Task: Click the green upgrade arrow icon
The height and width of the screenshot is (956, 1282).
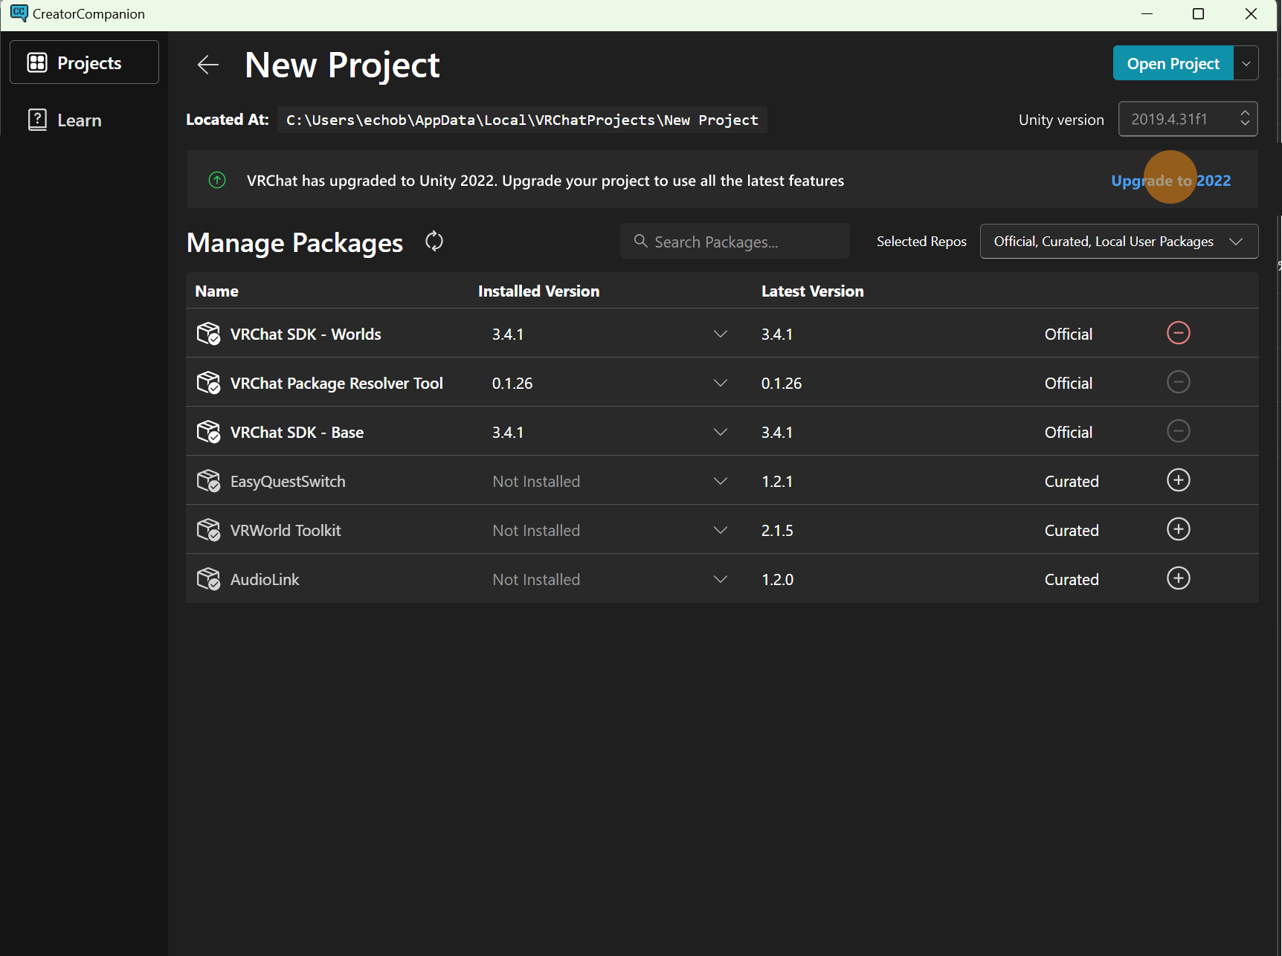Action: (216, 180)
